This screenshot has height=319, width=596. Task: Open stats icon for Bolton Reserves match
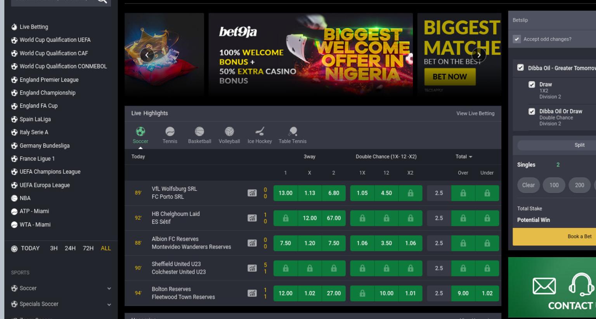pos(252,293)
